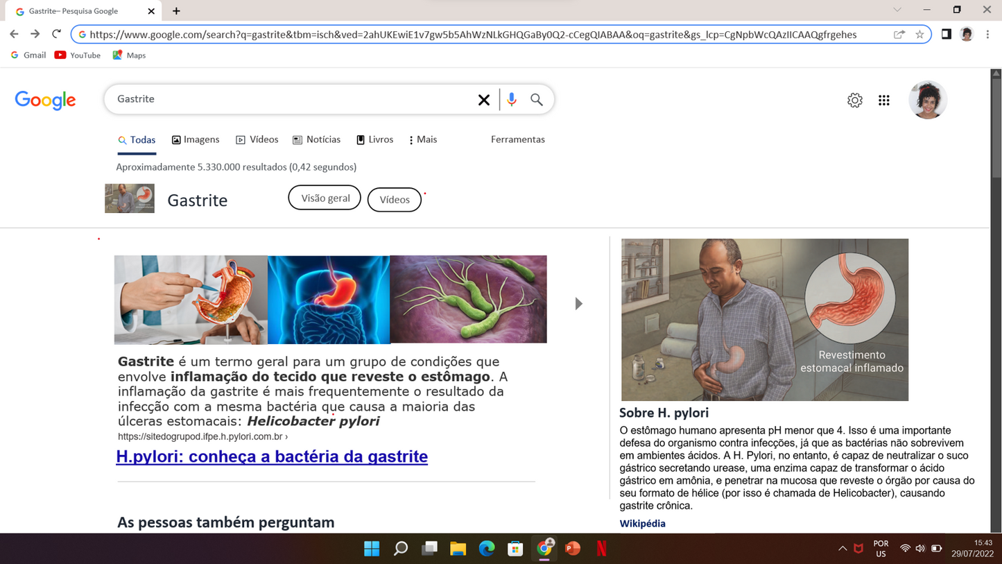1002x564 pixels.
Task: Open the H.pylori bactéria da gastrite link
Action: pyautogui.click(x=272, y=456)
